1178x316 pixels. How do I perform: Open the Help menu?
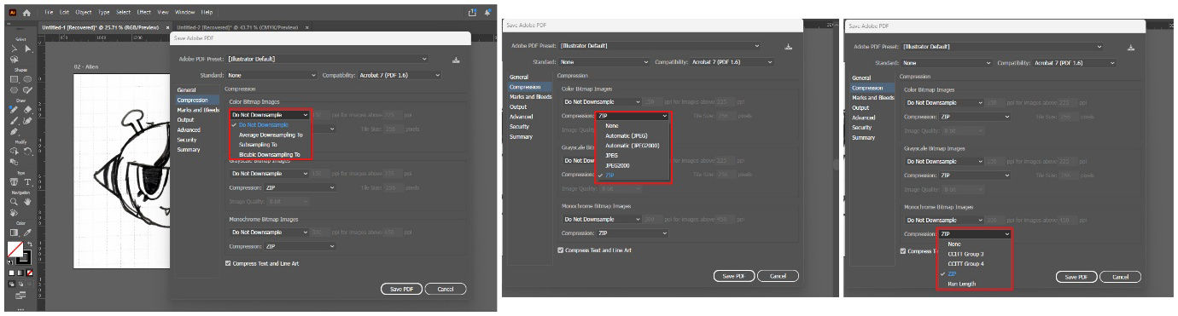pos(207,13)
